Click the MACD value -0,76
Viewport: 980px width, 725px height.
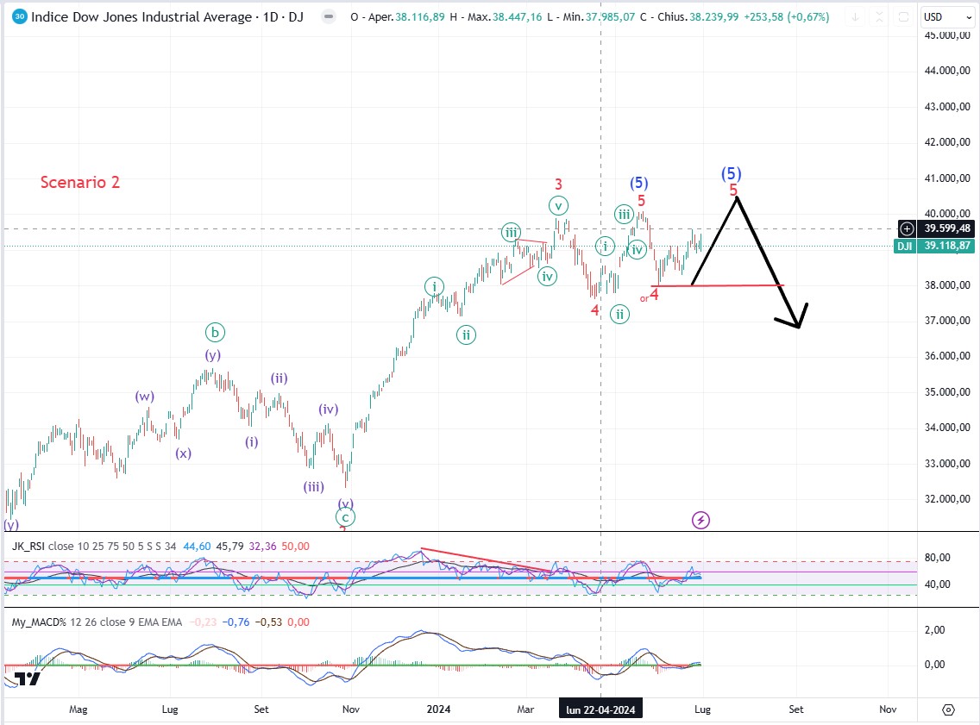point(236,622)
